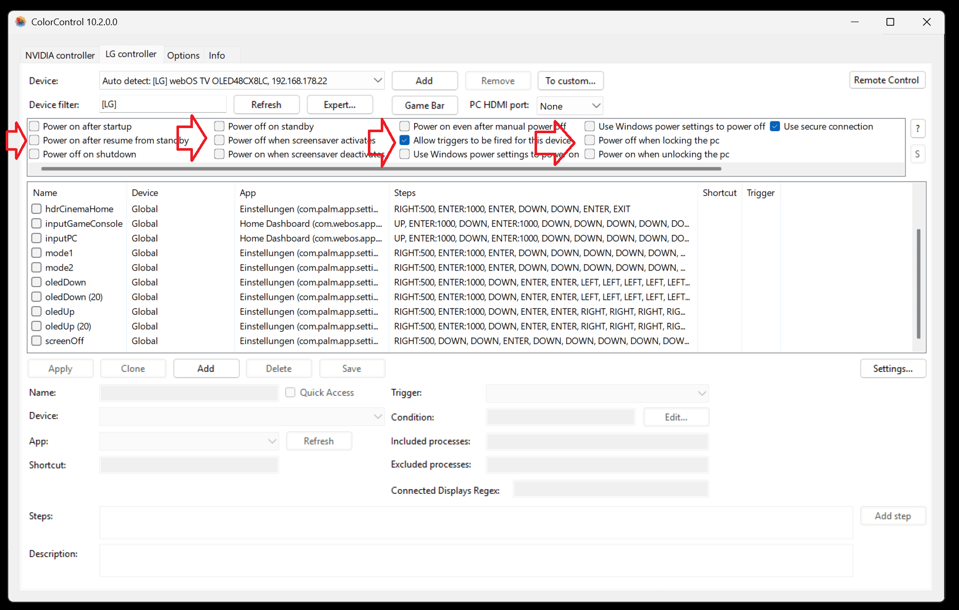959x610 pixels.
Task: Toggle Use Windows power settings to power on
Action: pos(405,154)
